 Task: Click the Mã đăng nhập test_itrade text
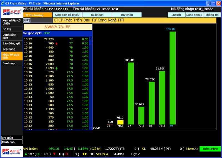point(192,9)
